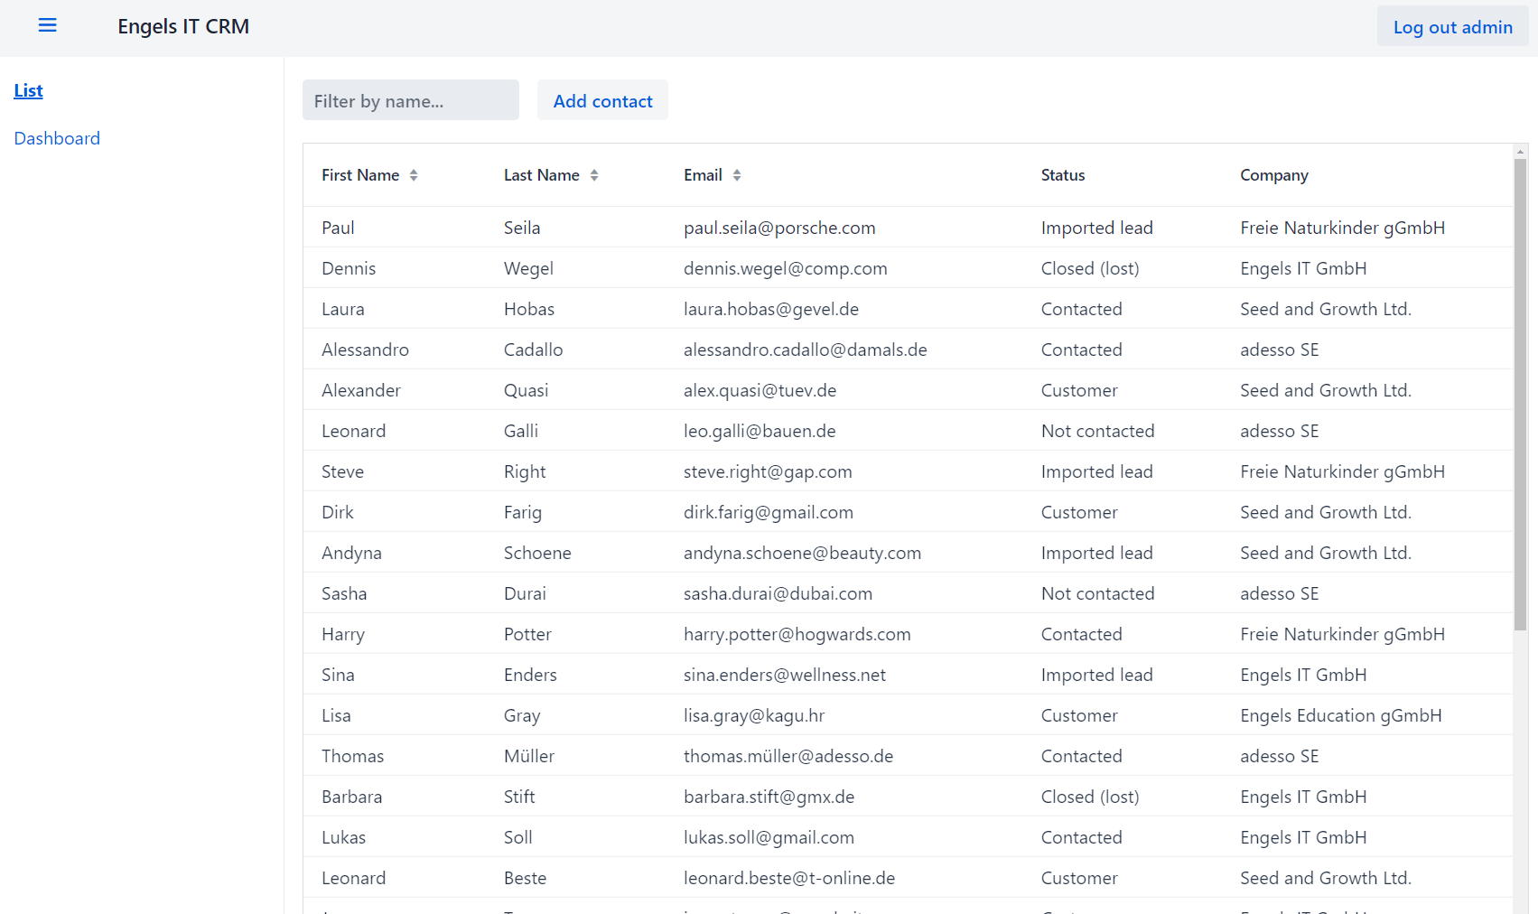Image resolution: width=1538 pixels, height=914 pixels.
Task: Select the List view in the sidebar
Action: 28,90
